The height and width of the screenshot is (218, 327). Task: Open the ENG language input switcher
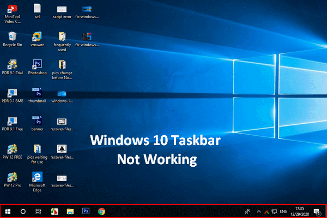(283, 211)
